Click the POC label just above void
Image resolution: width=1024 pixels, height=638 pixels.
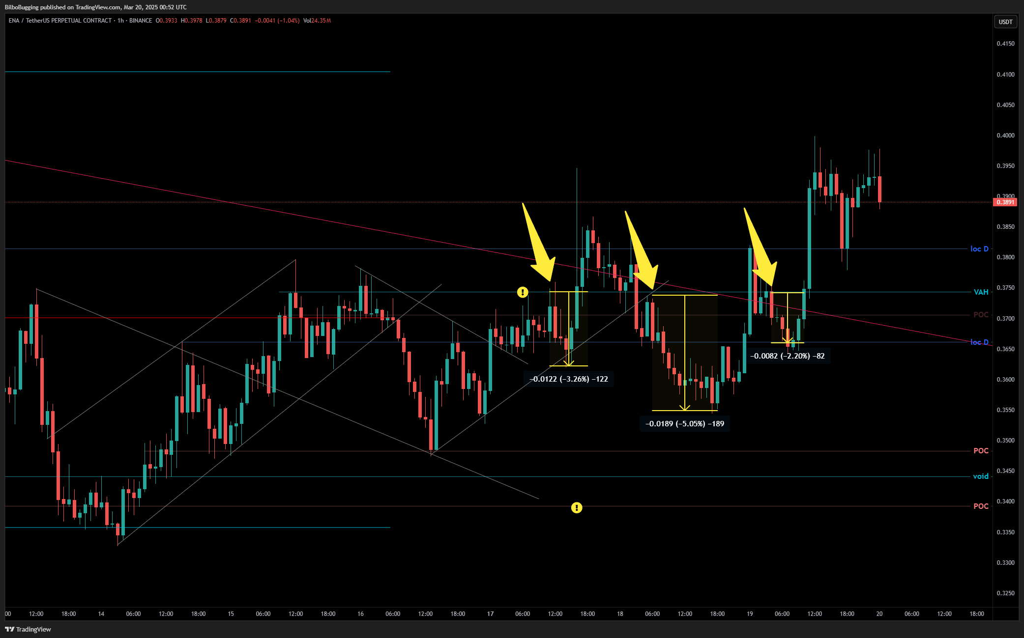pos(981,451)
